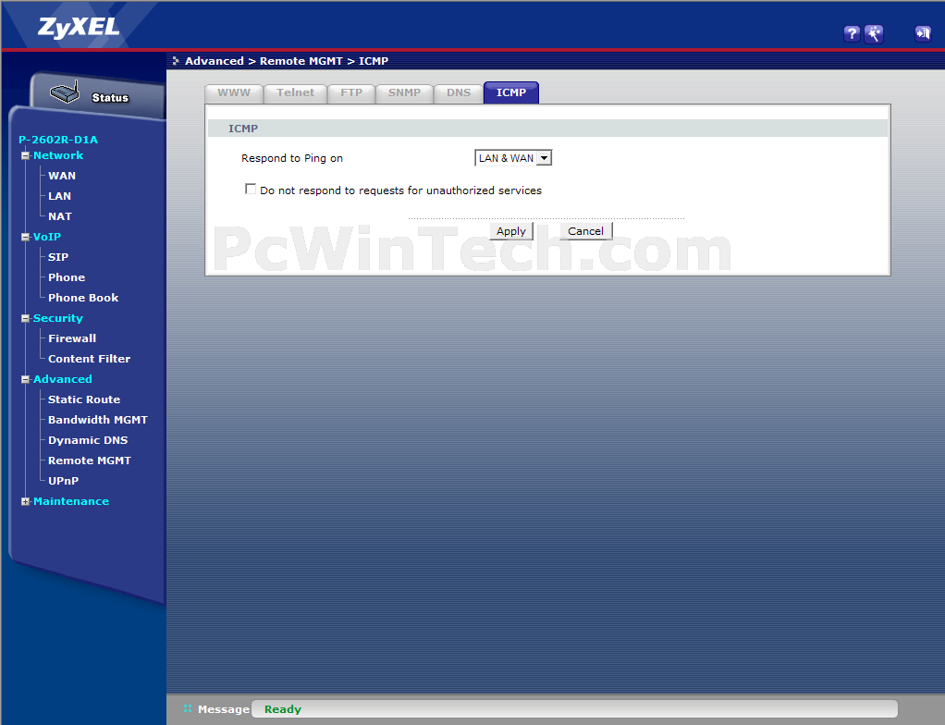Expand the Maintenance tree section
Screen dimensions: 945x725
(25, 501)
